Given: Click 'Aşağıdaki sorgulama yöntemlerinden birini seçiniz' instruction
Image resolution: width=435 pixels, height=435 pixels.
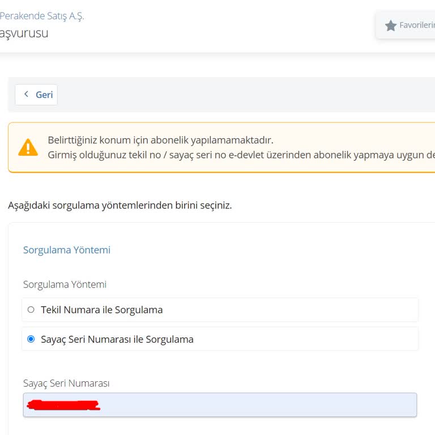Looking at the screenshot, I should (x=120, y=205).
